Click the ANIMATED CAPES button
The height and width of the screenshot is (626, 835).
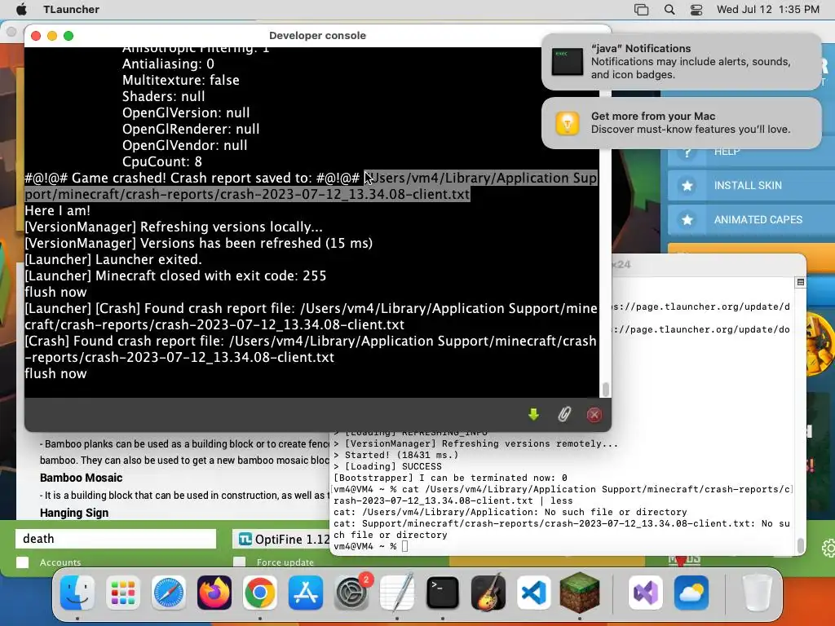[x=751, y=219]
